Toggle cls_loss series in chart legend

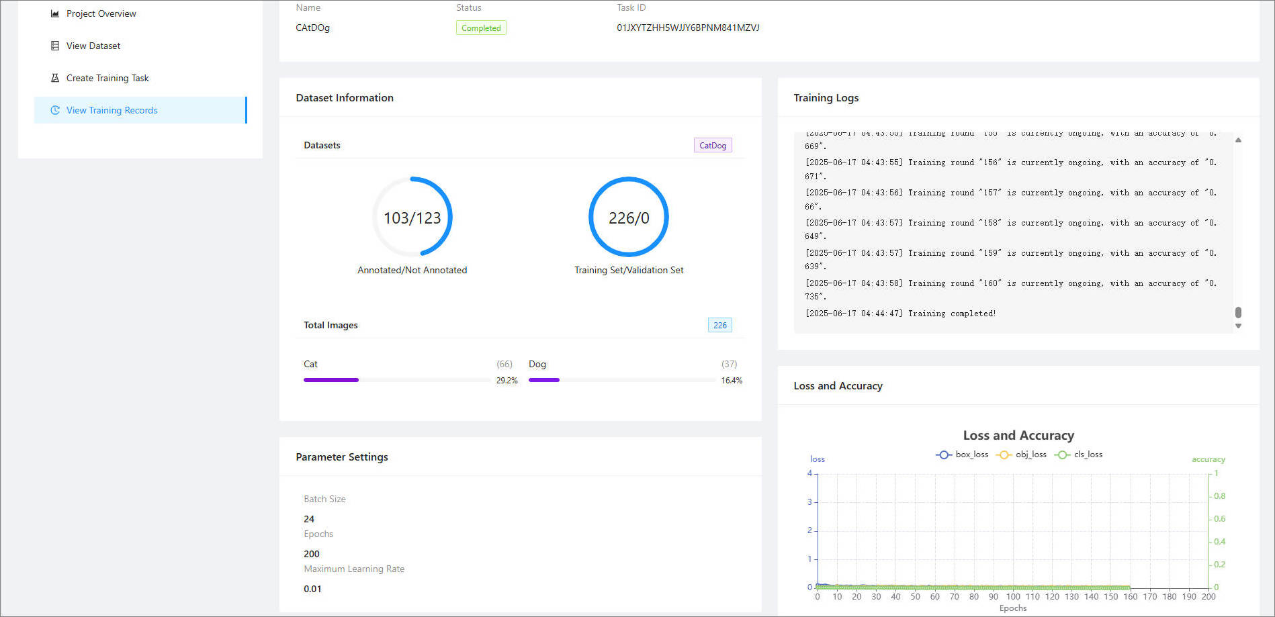[x=1079, y=455]
